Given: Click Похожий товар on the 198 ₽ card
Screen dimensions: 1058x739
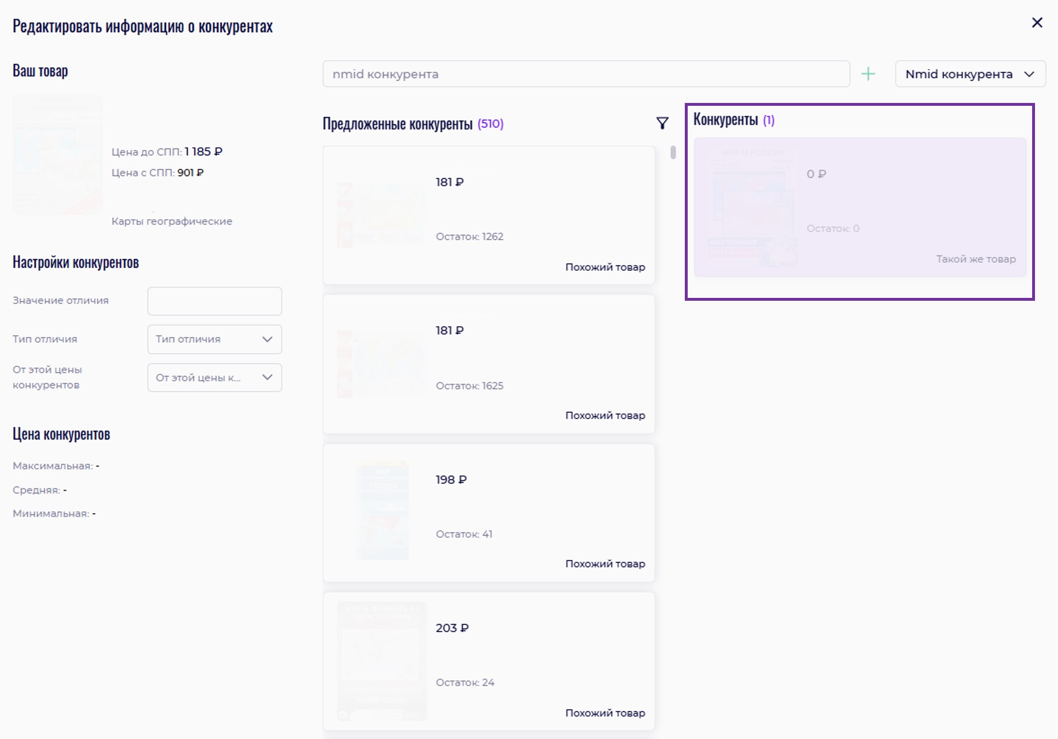Looking at the screenshot, I should click(605, 564).
